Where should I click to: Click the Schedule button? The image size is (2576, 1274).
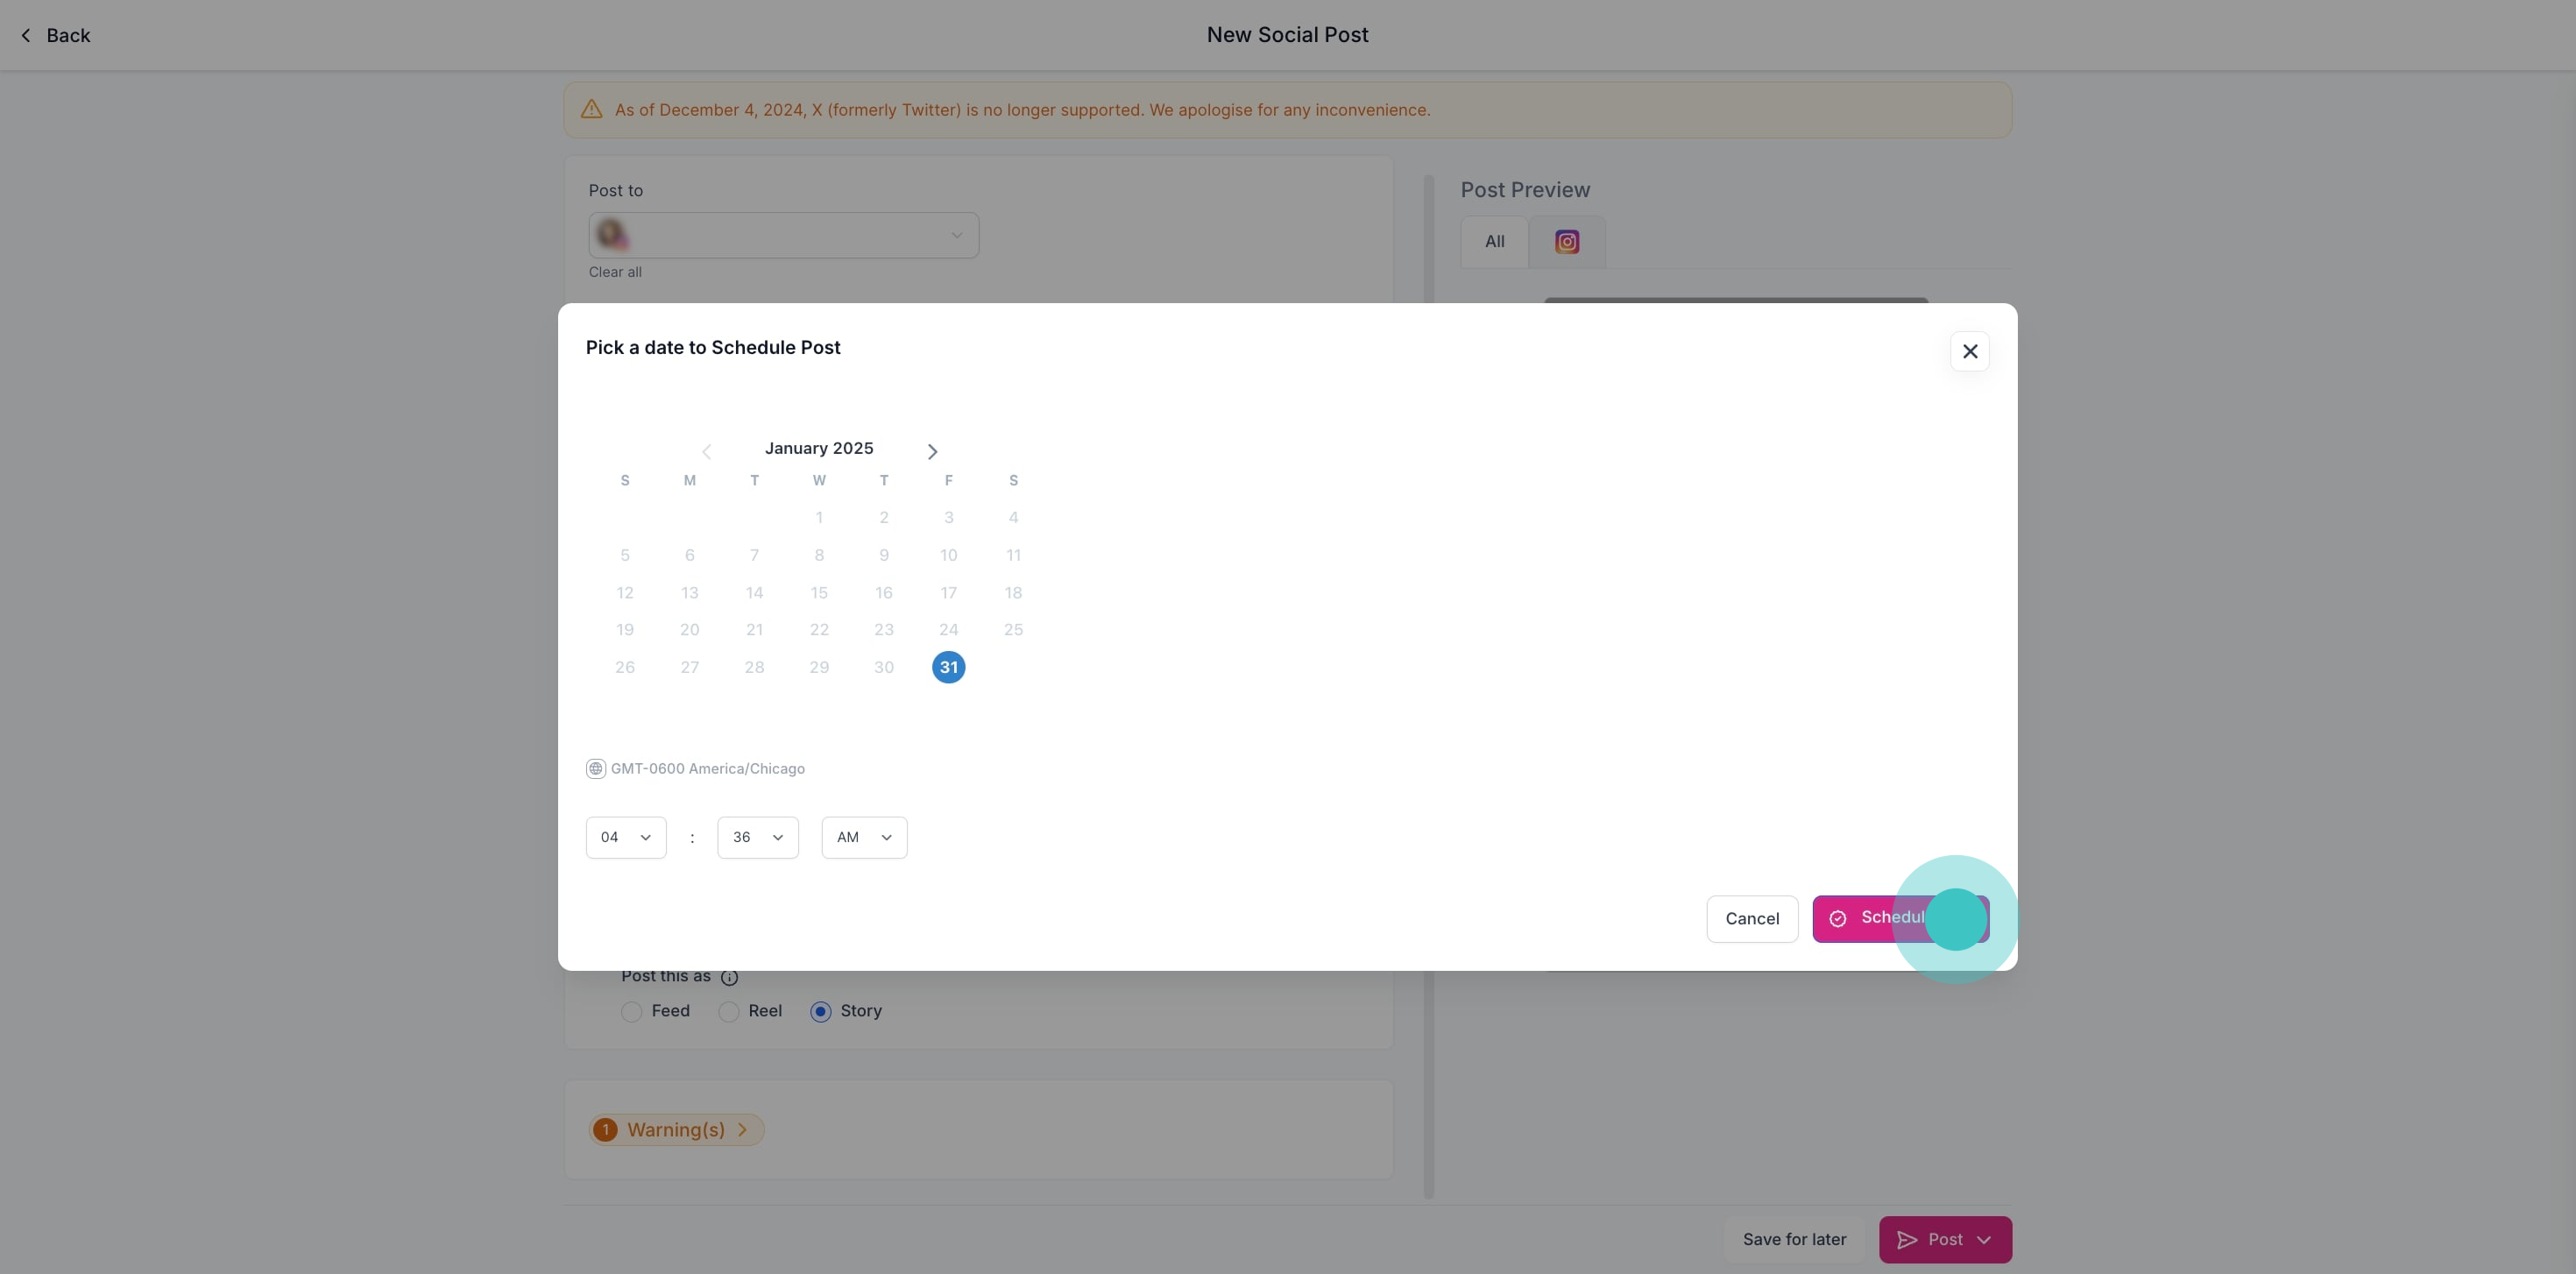(x=1899, y=919)
